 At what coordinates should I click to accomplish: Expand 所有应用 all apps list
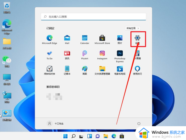[x=133, y=28]
